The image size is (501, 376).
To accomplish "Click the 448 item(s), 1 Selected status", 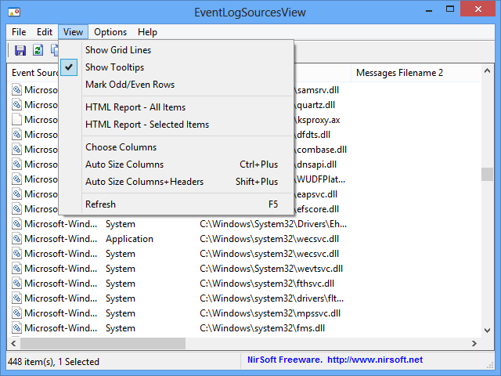I will click(53, 362).
